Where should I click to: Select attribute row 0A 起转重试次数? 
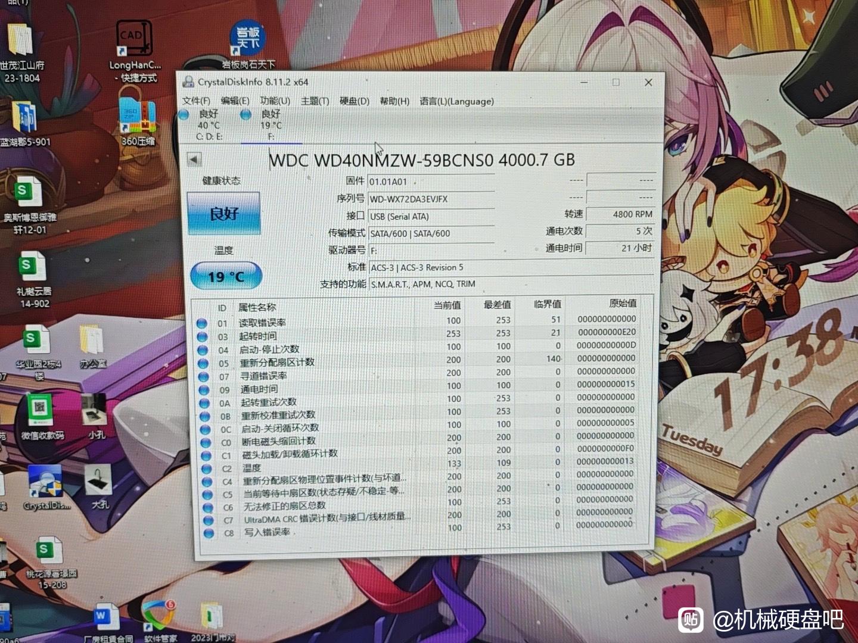point(417,401)
